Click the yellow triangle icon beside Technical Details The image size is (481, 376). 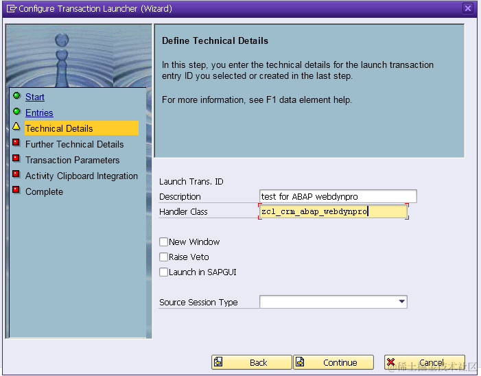pos(16,126)
